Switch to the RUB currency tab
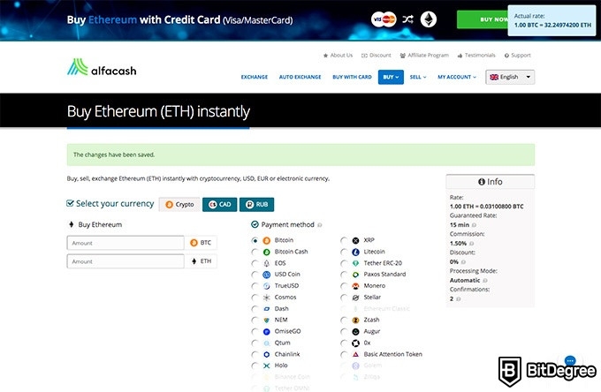Screen dimensions: 601x392 (x=257, y=205)
